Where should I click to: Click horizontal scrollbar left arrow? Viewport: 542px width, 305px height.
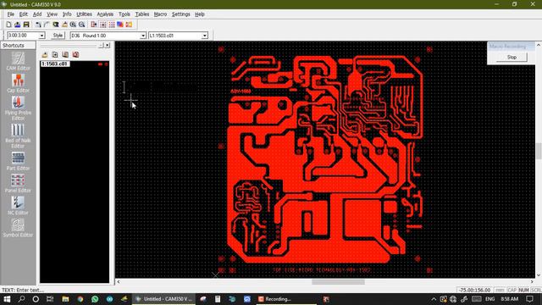[119, 282]
